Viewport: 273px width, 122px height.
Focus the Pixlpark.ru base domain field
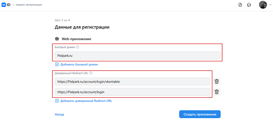click(x=138, y=55)
